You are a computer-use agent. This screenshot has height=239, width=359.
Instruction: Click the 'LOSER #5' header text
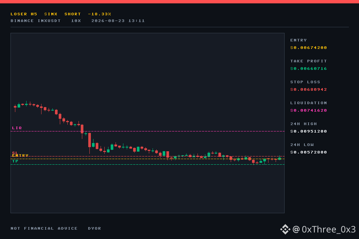point(24,14)
